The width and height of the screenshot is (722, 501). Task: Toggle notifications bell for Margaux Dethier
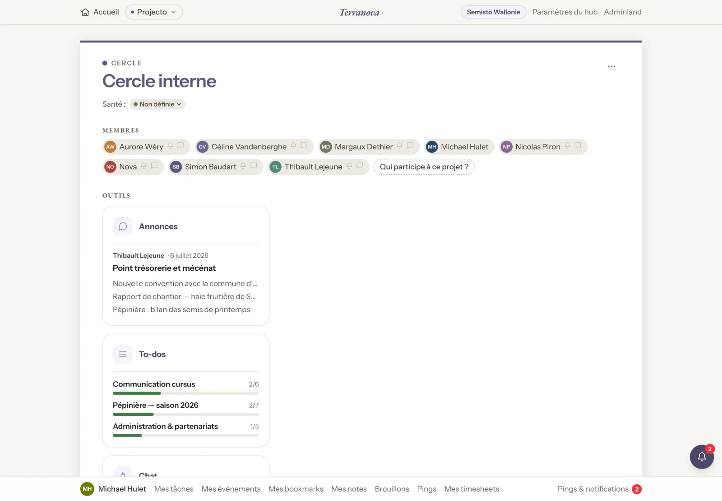click(x=399, y=146)
